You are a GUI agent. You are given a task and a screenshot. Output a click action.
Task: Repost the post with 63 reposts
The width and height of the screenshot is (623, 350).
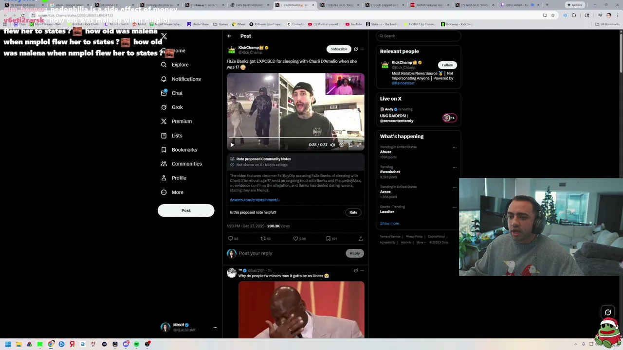click(x=265, y=239)
